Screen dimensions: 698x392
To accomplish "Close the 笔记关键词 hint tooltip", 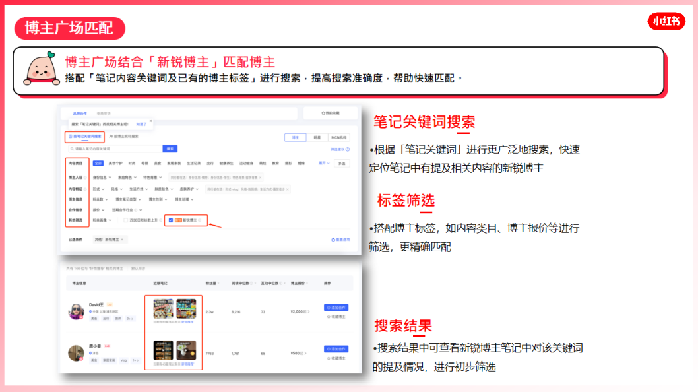I will pyautogui.click(x=150, y=121).
